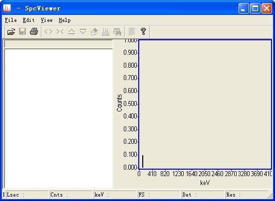The height and width of the screenshot is (201, 275).
Task: Scale up using the upward triangle icon
Action: click(71, 32)
